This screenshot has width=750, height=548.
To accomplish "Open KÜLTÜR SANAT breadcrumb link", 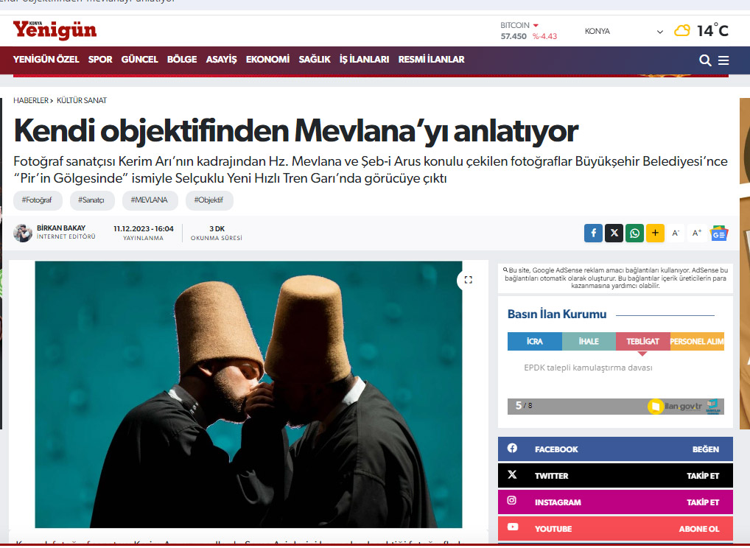I will (x=82, y=100).
